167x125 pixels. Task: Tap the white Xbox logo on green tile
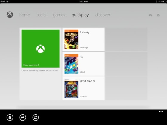coord(41,49)
